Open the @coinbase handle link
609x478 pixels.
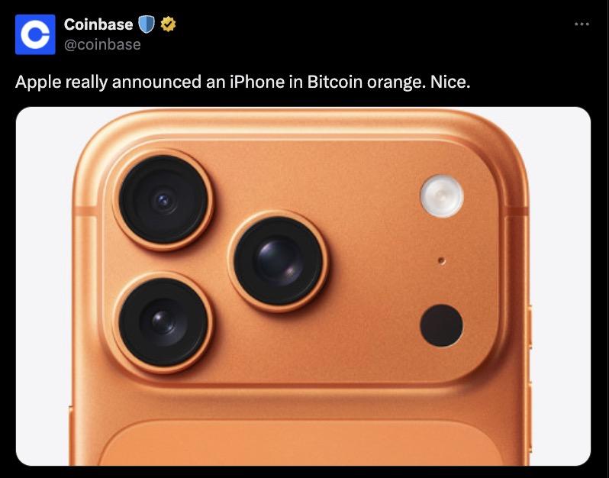(x=102, y=44)
